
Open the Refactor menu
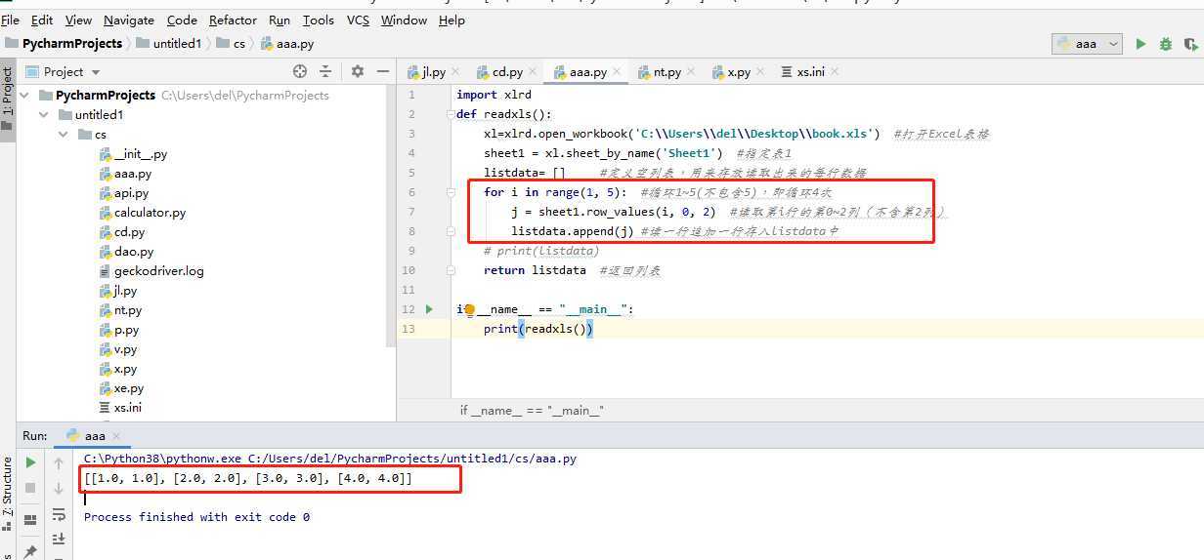click(233, 20)
